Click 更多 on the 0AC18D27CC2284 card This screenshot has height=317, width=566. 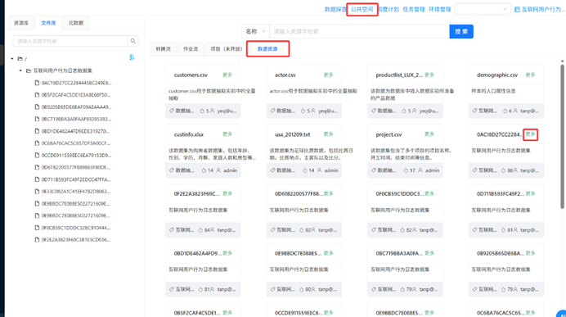click(x=530, y=134)
